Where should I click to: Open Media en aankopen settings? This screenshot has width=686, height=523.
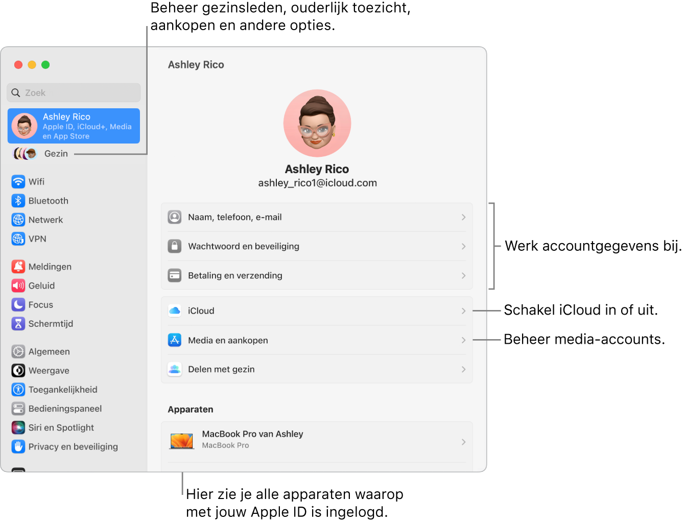(x=317, y=340)
